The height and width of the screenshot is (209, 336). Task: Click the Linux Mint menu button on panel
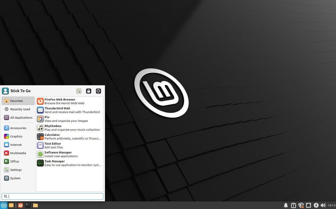coord(4,205)
